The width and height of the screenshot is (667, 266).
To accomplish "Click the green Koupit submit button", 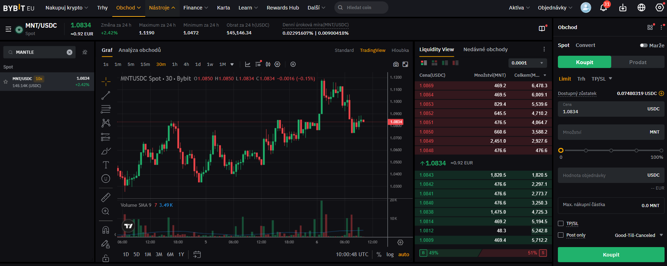I will click(611, 255).
